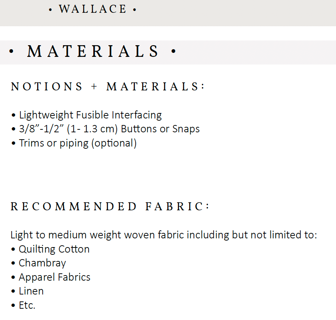Click the RECOMMENDED FABRIC subheading
This screenshot has width=336, height=320.
[x=110, y=207]
